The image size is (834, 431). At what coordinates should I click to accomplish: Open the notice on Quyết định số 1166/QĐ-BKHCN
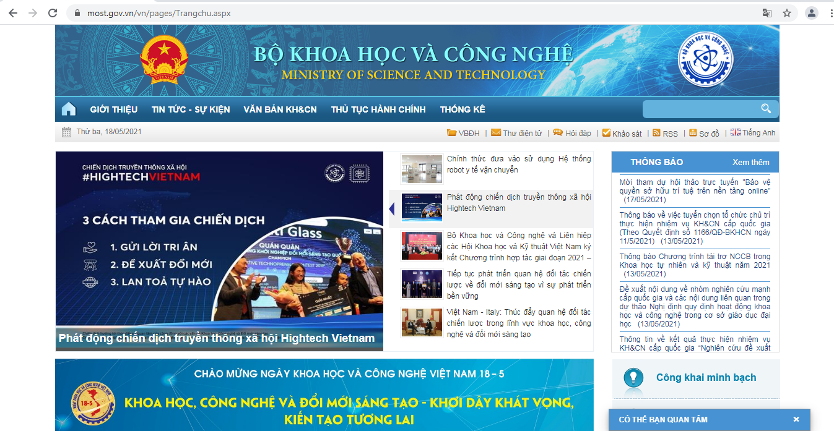pos(695,228)
